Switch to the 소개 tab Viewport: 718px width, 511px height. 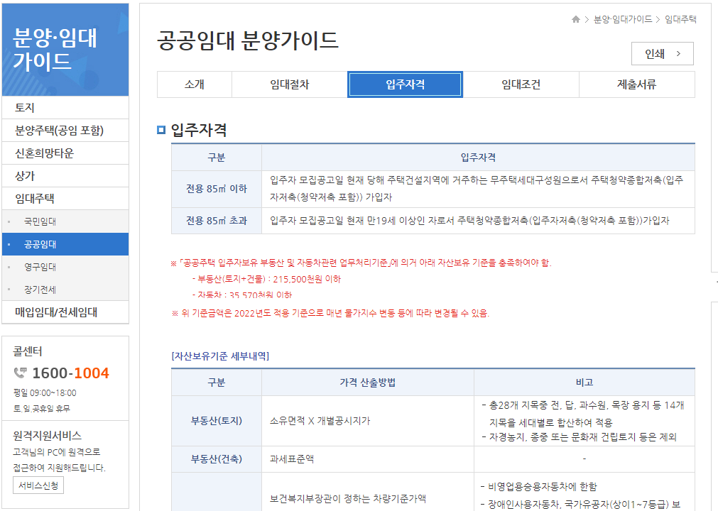193,84
